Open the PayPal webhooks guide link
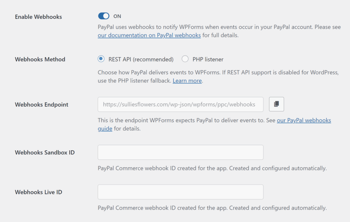 point(304,120)
